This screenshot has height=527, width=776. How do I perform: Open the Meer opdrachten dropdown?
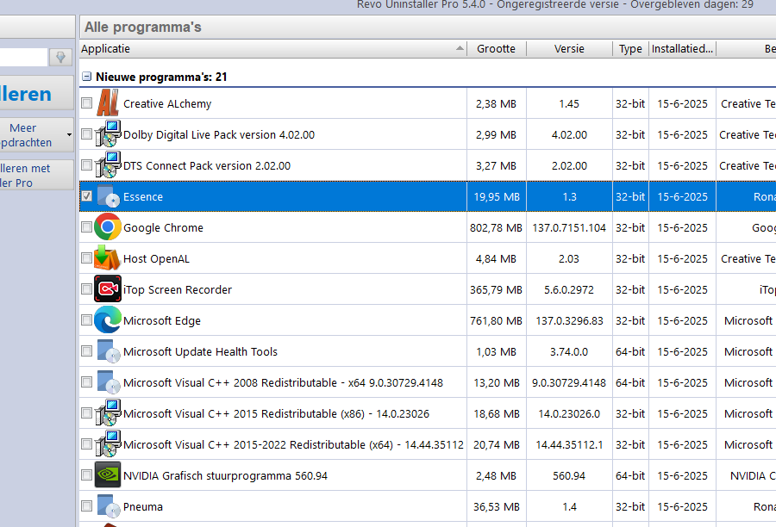point(36,135)
